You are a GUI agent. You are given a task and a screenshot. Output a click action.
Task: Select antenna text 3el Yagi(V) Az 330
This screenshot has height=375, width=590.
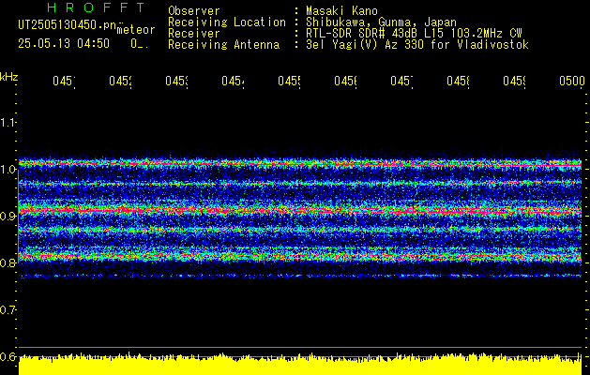point(366,45)
